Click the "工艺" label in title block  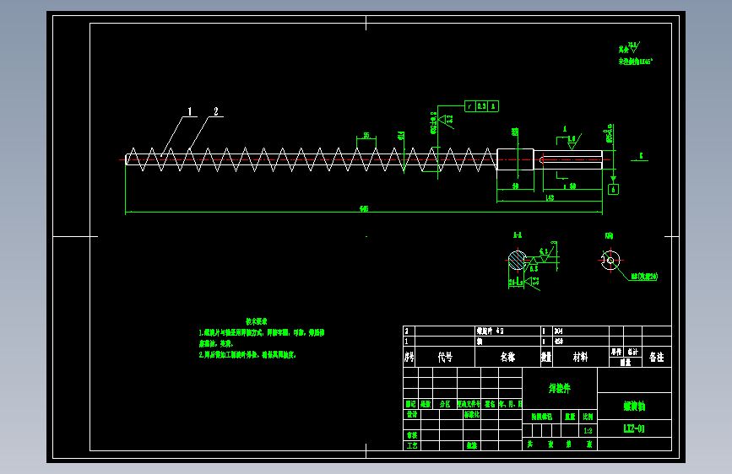412,445
